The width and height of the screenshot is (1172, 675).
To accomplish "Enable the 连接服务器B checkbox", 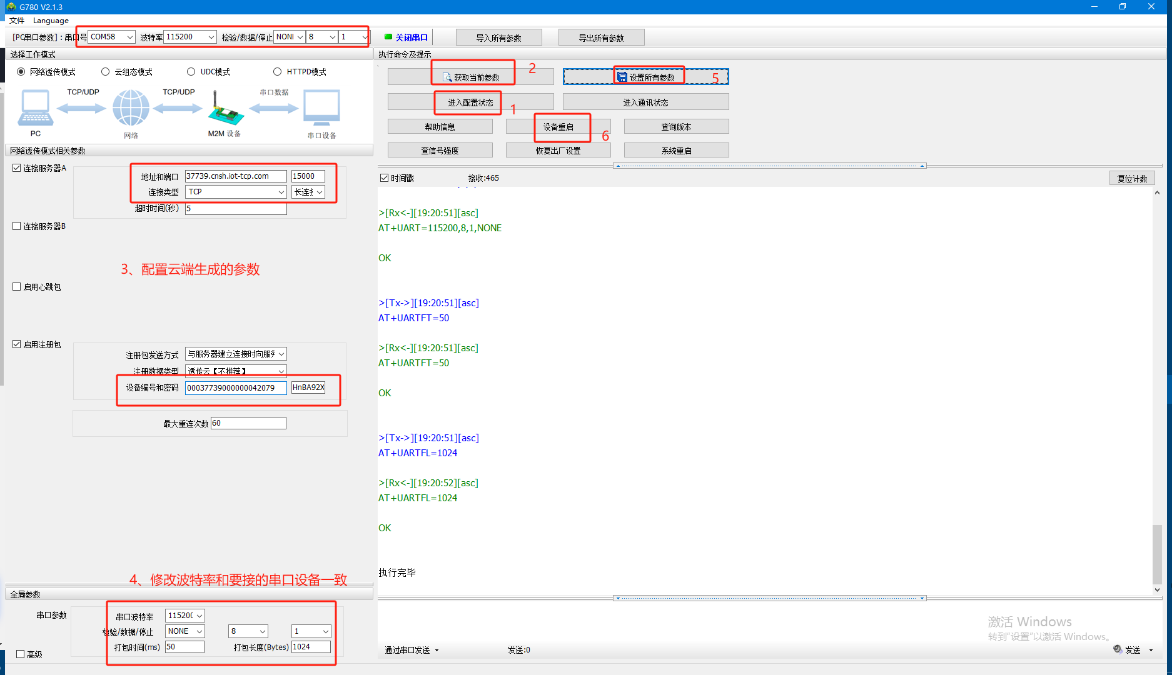I will [x=17, y=226].
